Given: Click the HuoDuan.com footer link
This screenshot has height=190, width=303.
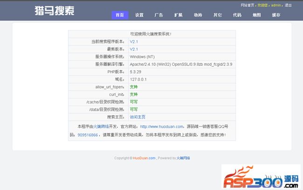Looking at the screenshot, I should click(144, 158).
